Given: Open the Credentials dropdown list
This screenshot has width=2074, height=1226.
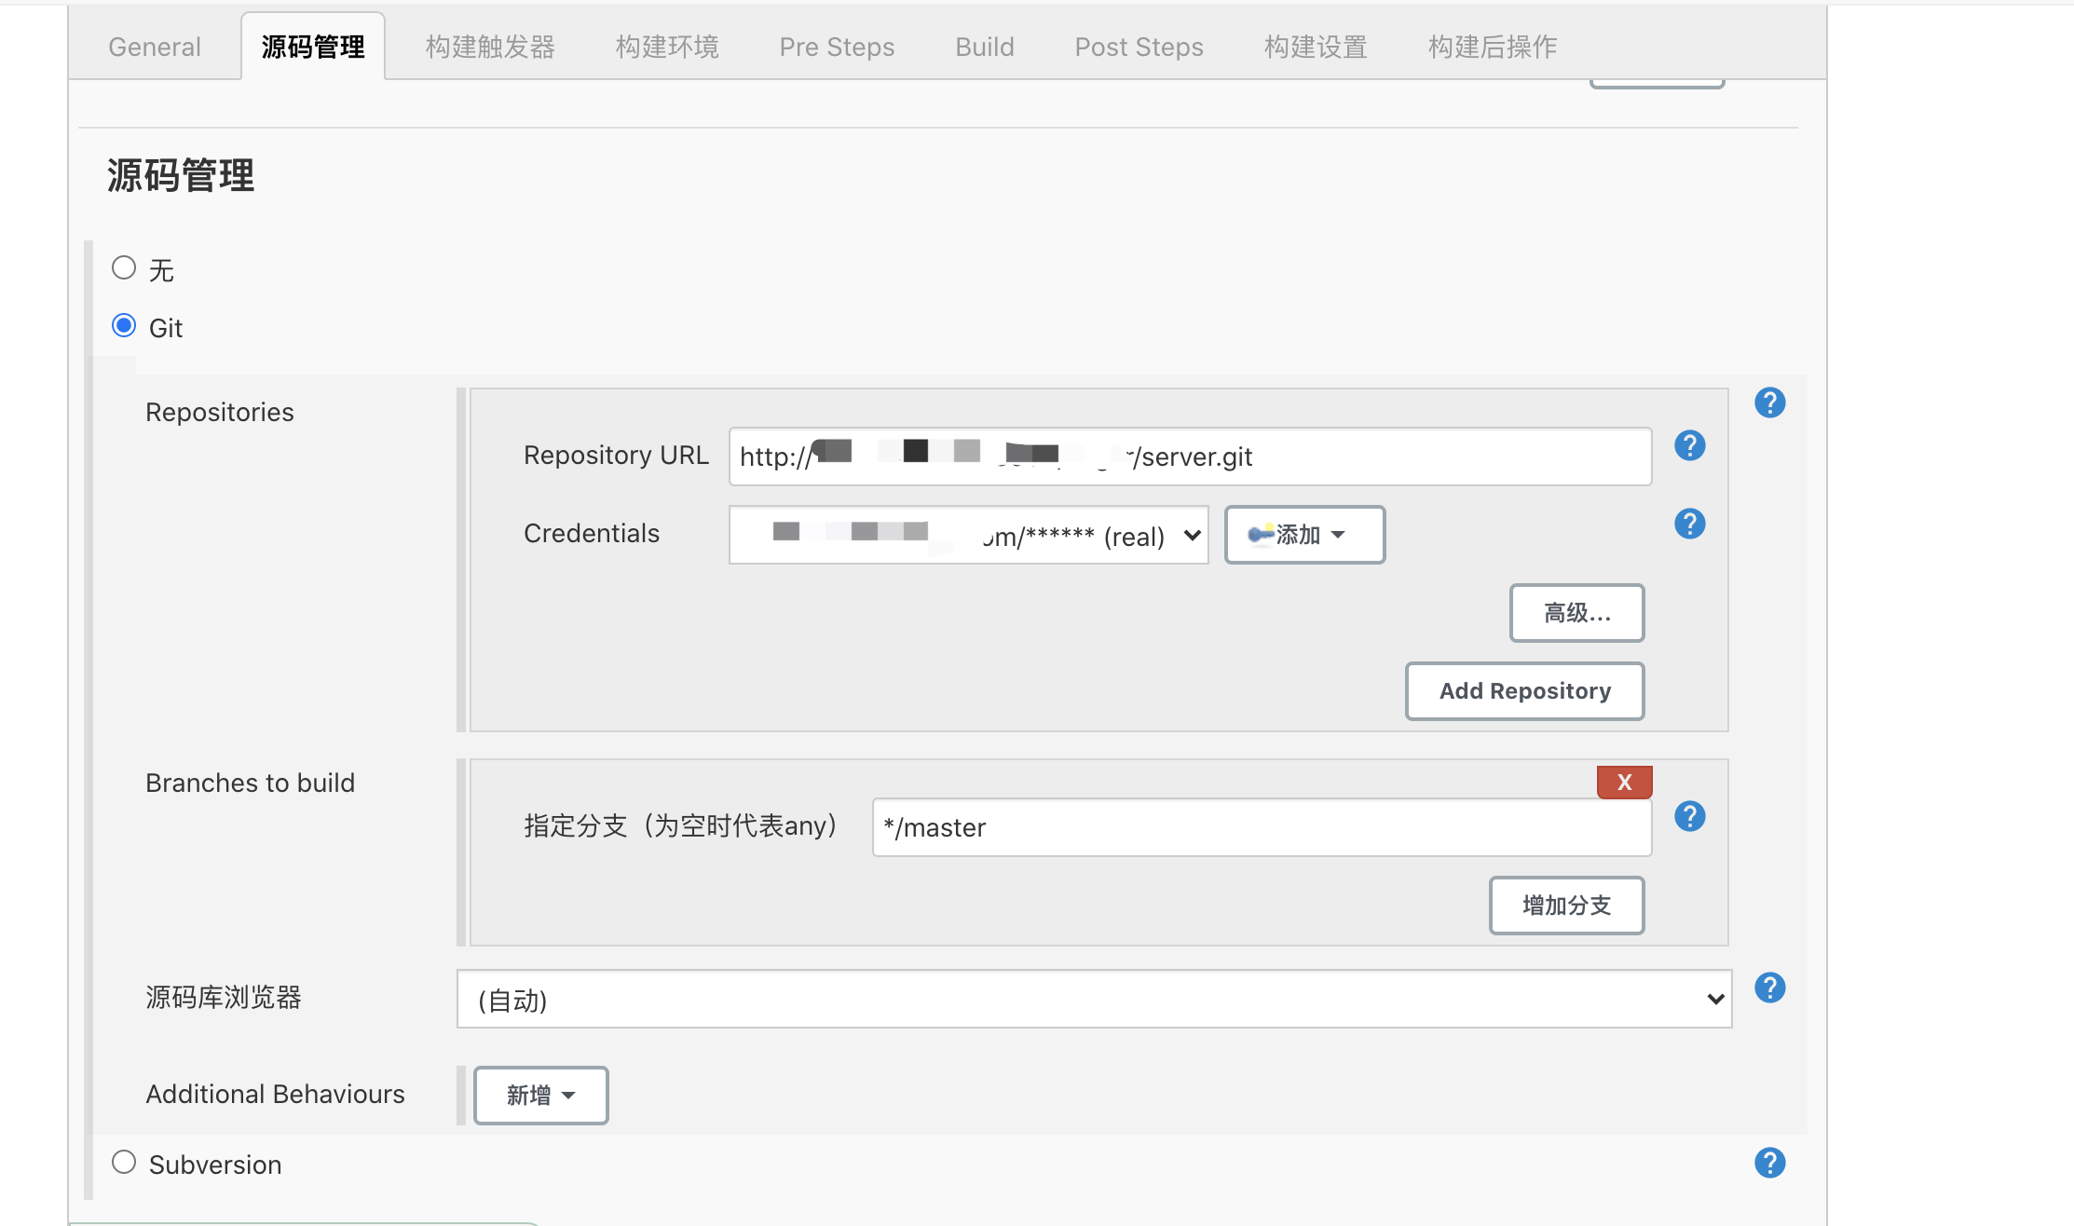Looking at the screenshot, I should 968,535.
